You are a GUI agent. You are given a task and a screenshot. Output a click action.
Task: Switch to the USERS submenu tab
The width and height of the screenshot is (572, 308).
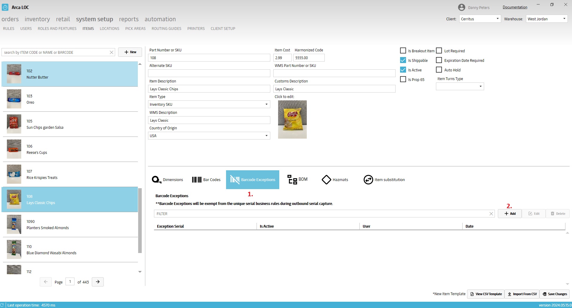(26, 29)
